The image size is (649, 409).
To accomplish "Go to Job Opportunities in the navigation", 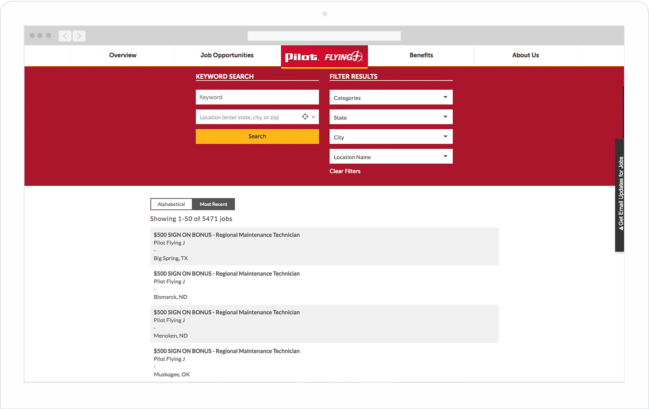I will pos(227,55).
